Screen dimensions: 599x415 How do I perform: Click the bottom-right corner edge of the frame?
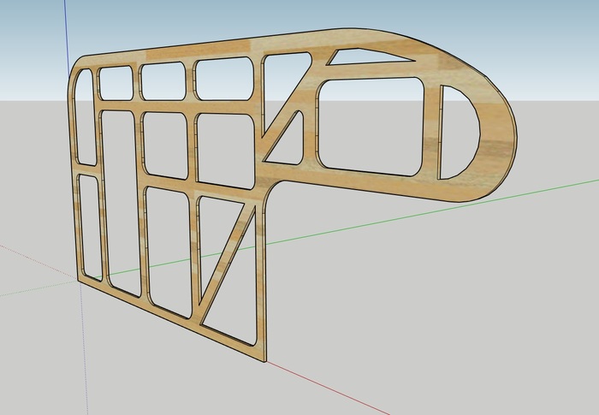point(264,356)
